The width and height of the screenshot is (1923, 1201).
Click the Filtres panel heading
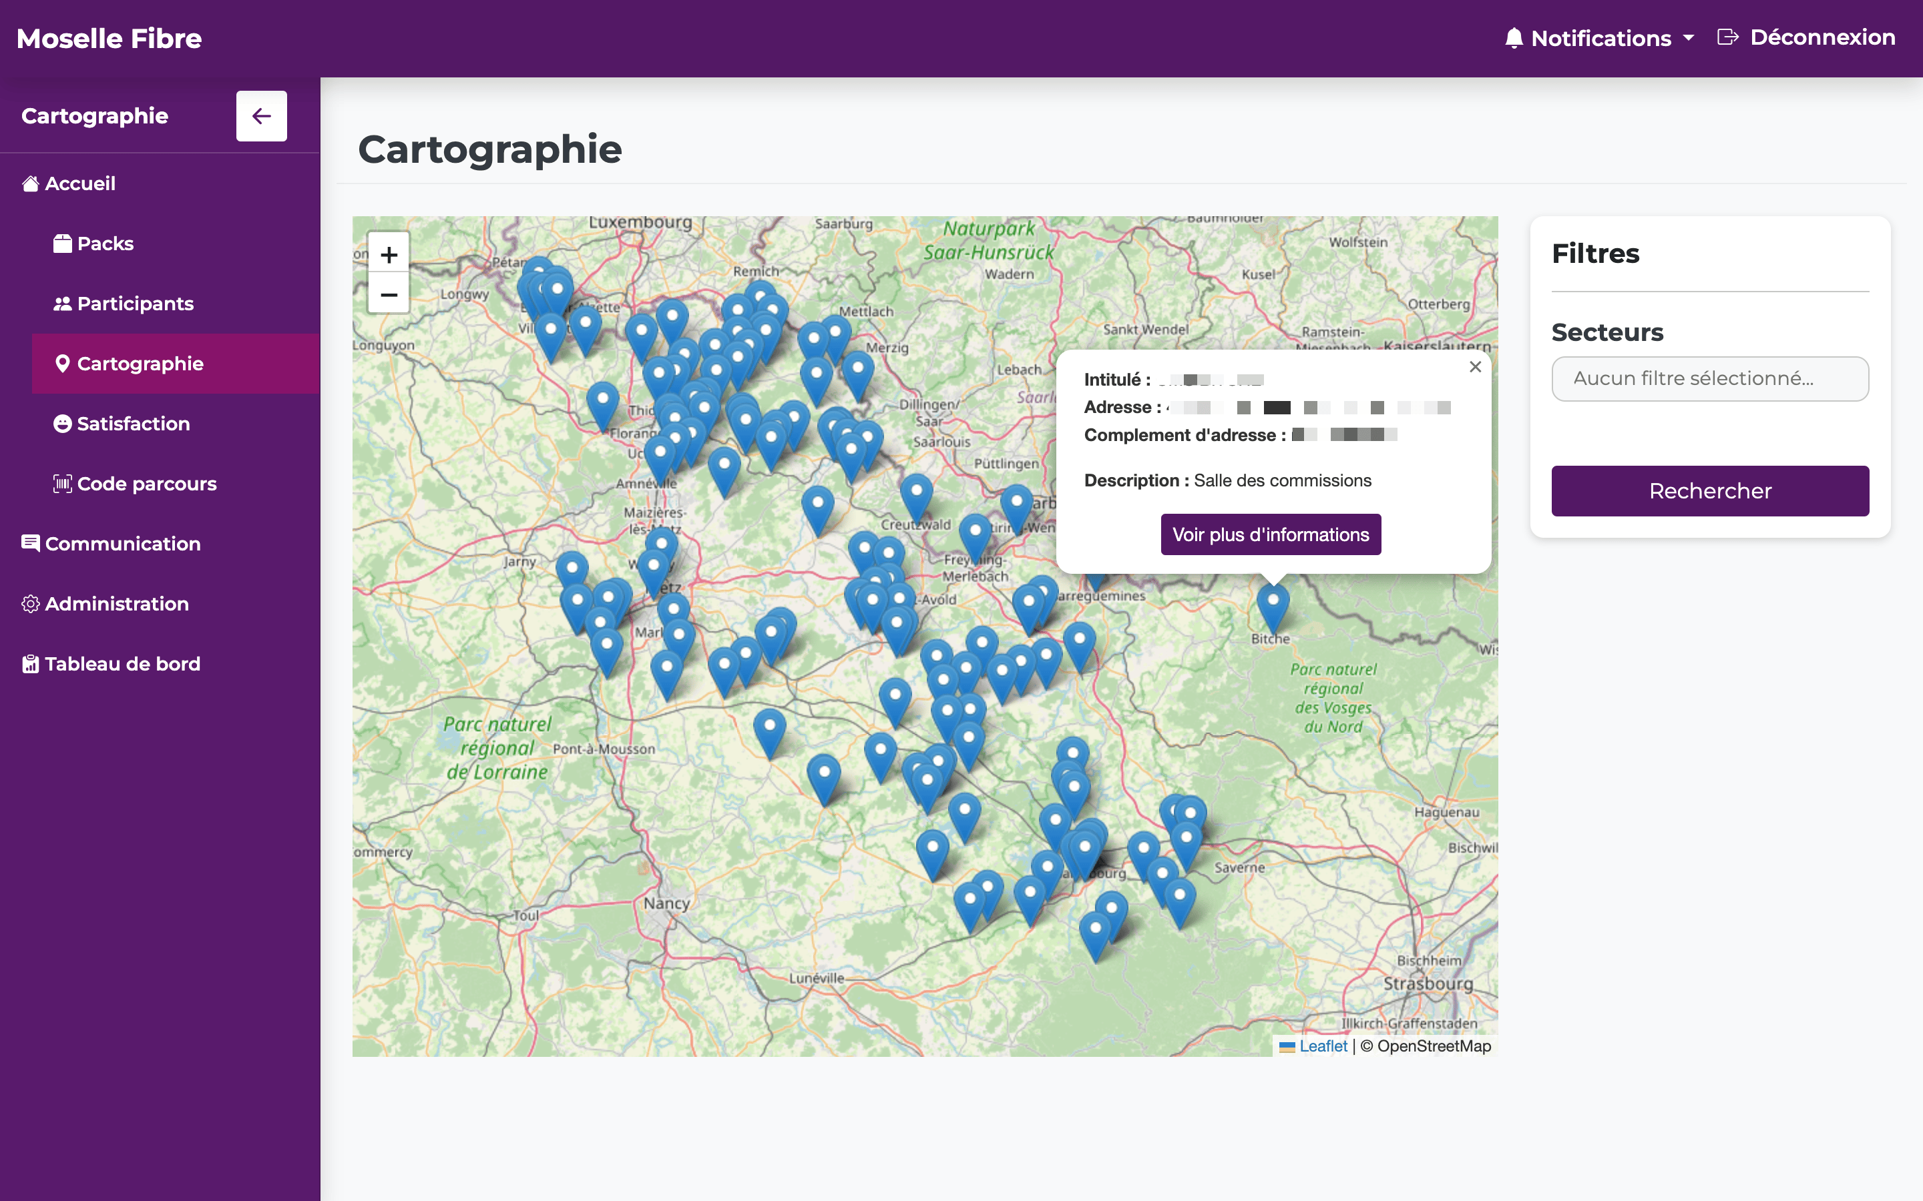[1594, 254]
